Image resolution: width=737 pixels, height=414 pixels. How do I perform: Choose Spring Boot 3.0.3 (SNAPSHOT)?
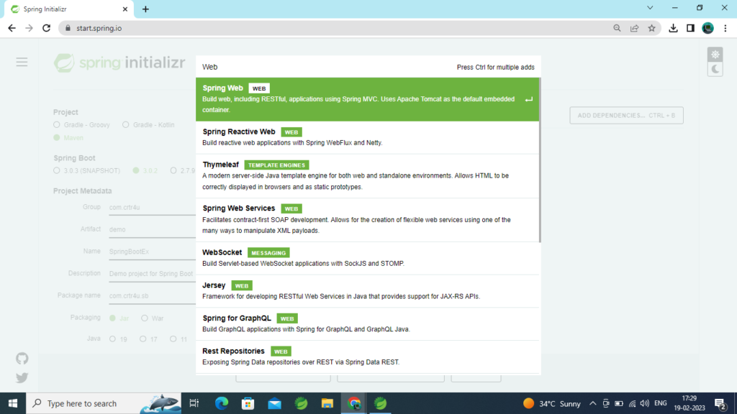87,170
